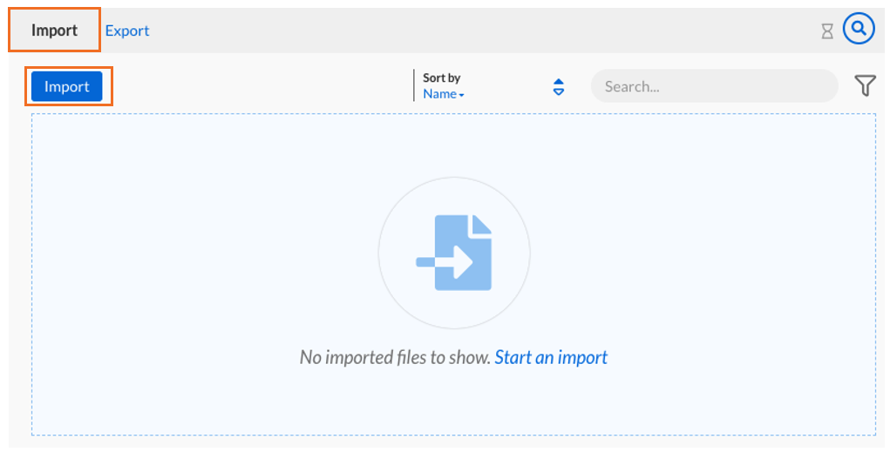Click the blue Import button
890x452 pixels.
pyautogui.click(x=67, y=86)
